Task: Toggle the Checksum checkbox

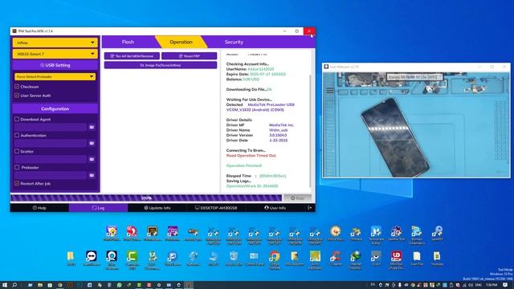Action: pos(17,87)
